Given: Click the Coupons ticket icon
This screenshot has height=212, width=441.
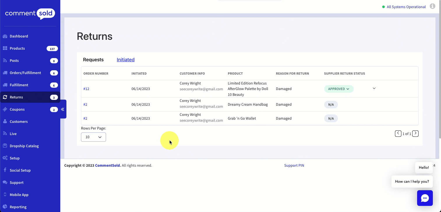Looking at the screenshot, I should (x=5, y=109).
